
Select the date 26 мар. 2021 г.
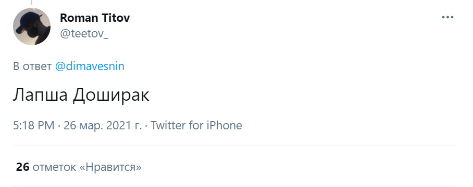103,125
